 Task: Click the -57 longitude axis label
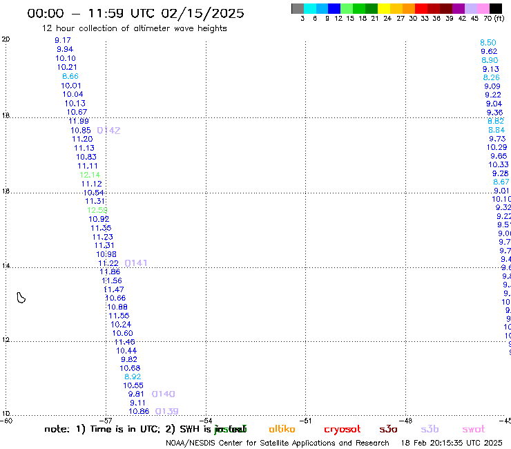coord(105,421)
